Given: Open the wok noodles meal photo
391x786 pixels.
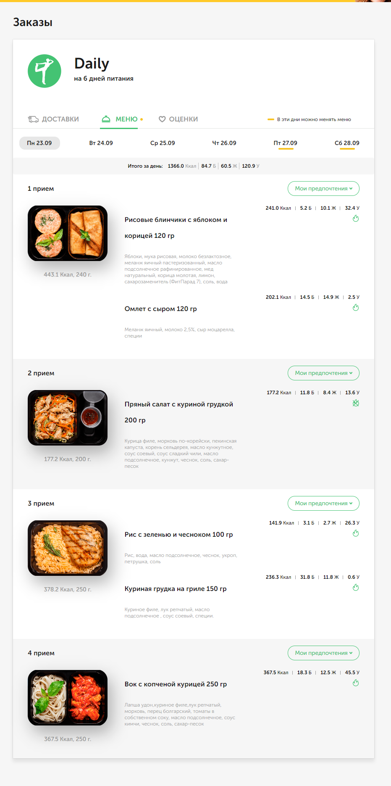Looking at the screenshot, I should tap(68, 698).
